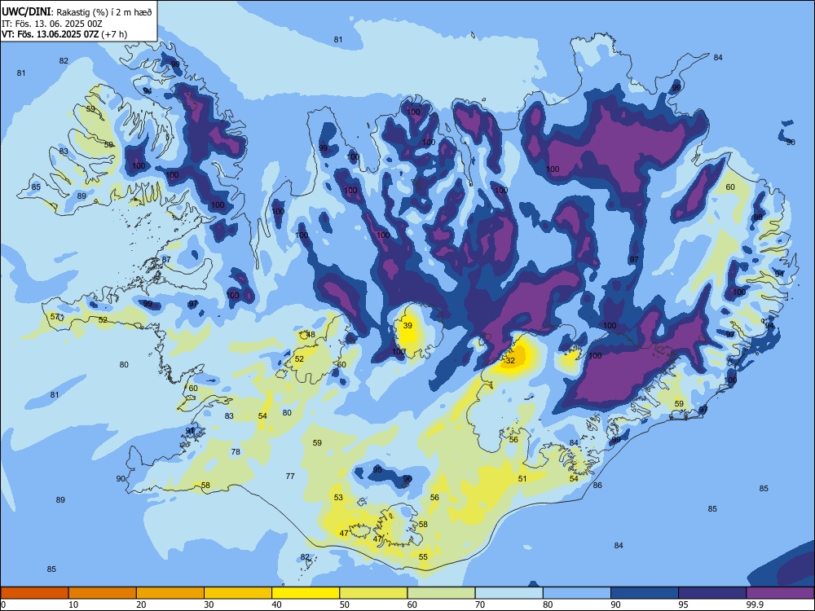The image size is (815, 611).
Task: Click the '95' legend tick label
Action: [x=683, y=604]
